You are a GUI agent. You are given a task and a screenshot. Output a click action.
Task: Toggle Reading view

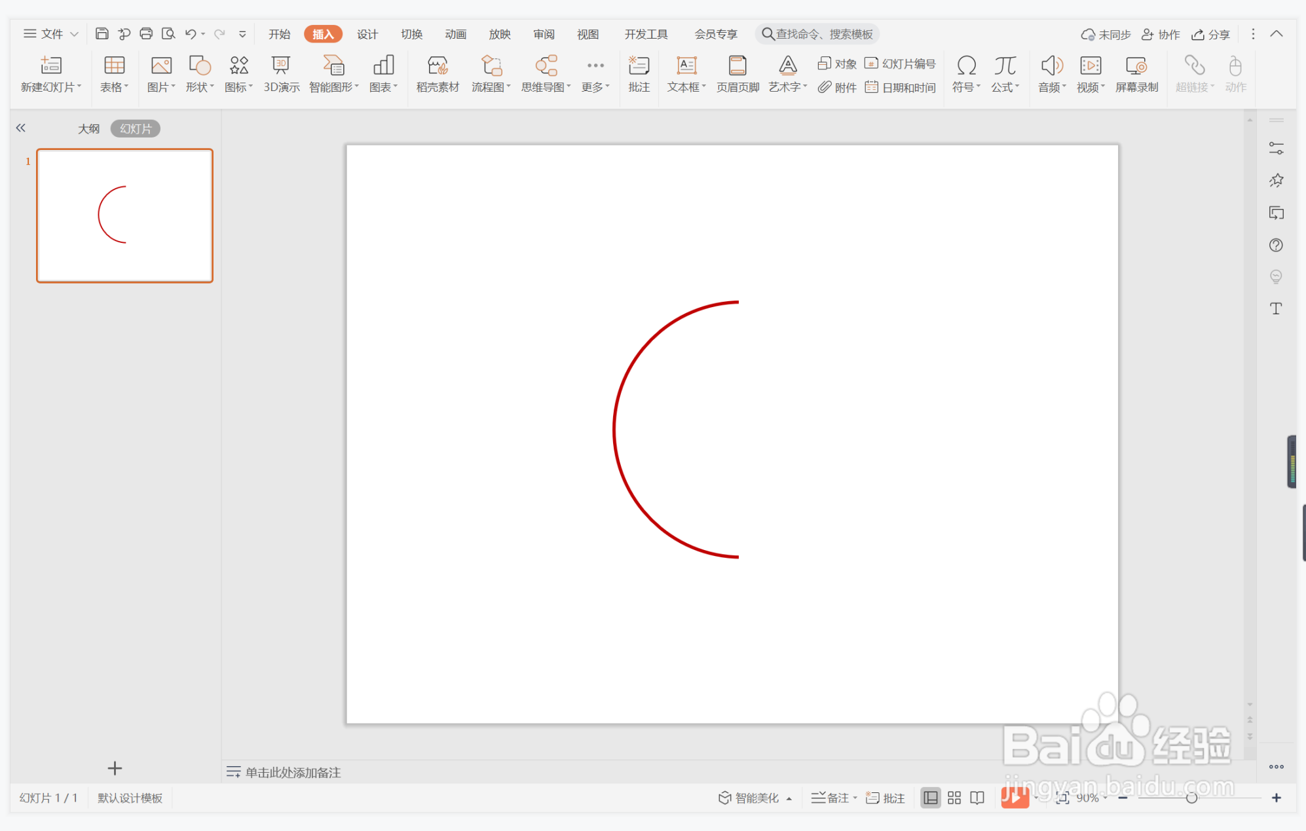(x=977, y=798)
